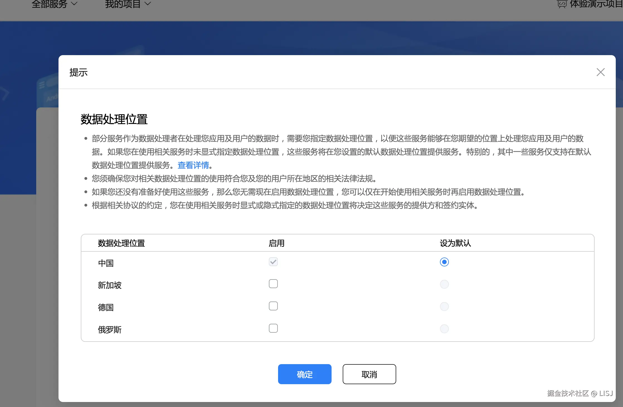
Task: Click the 体验演示项目 demo icon
Action: (x=562, y=4)
